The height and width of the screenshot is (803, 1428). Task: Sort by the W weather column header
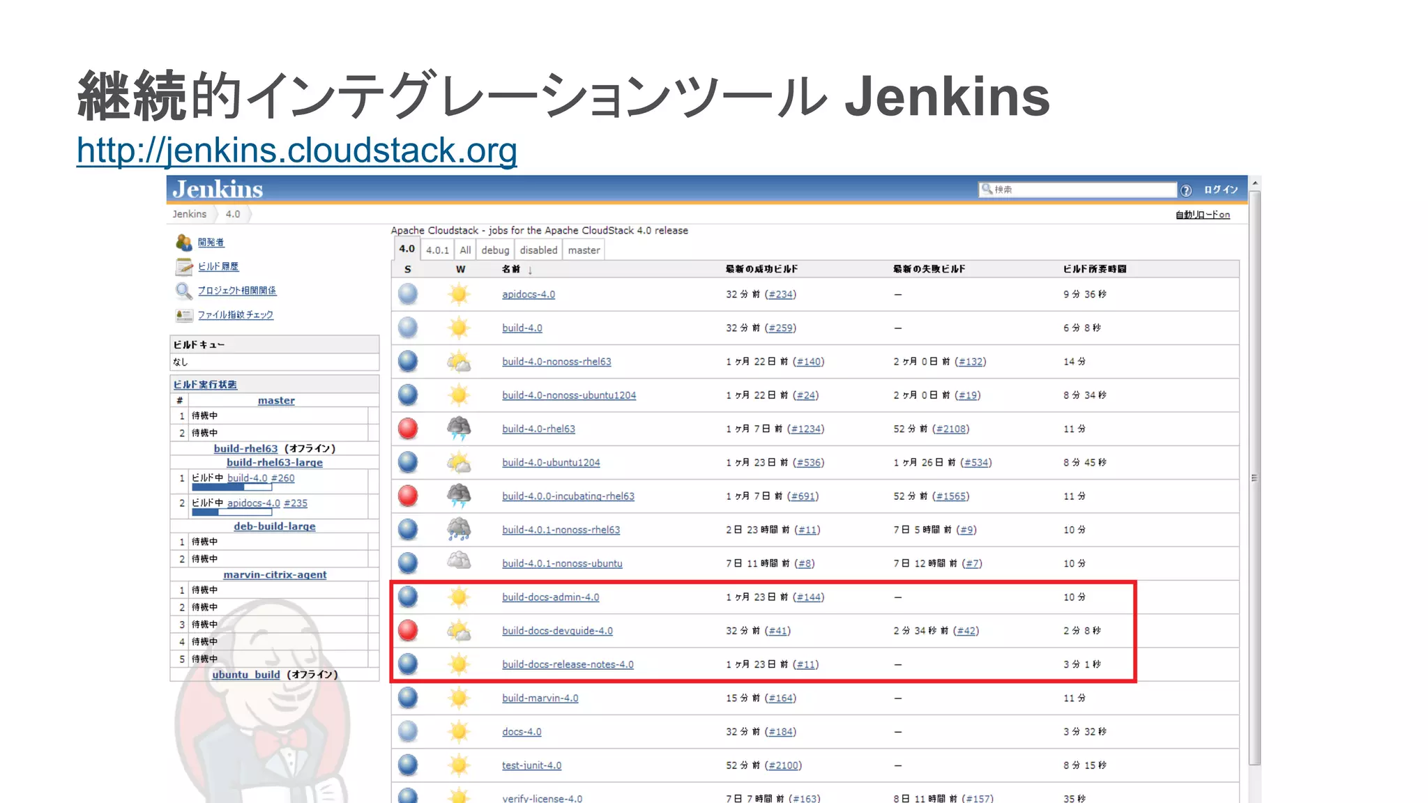(460, 269)
